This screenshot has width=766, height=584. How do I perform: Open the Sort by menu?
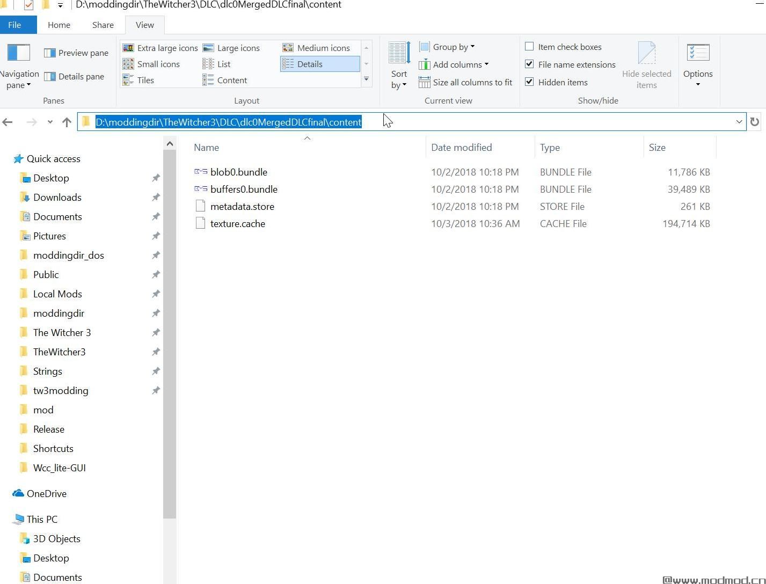[x=399, y=66]
